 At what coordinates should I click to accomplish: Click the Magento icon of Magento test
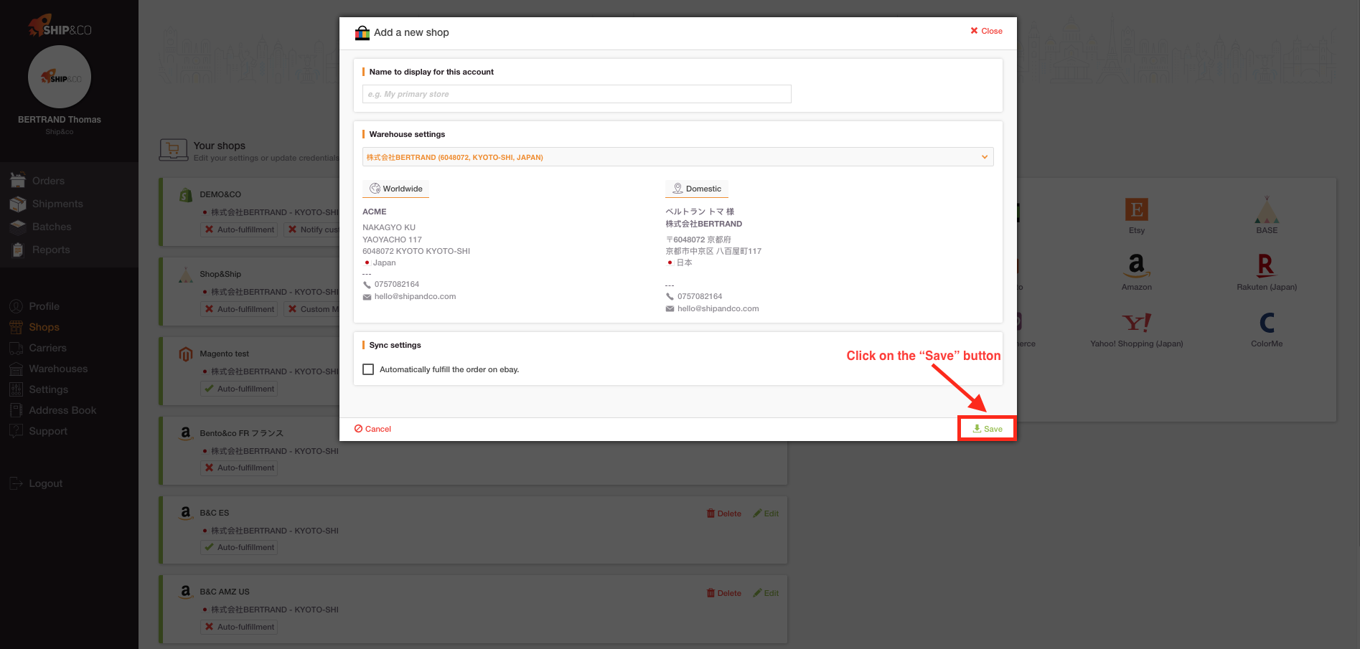185,354
